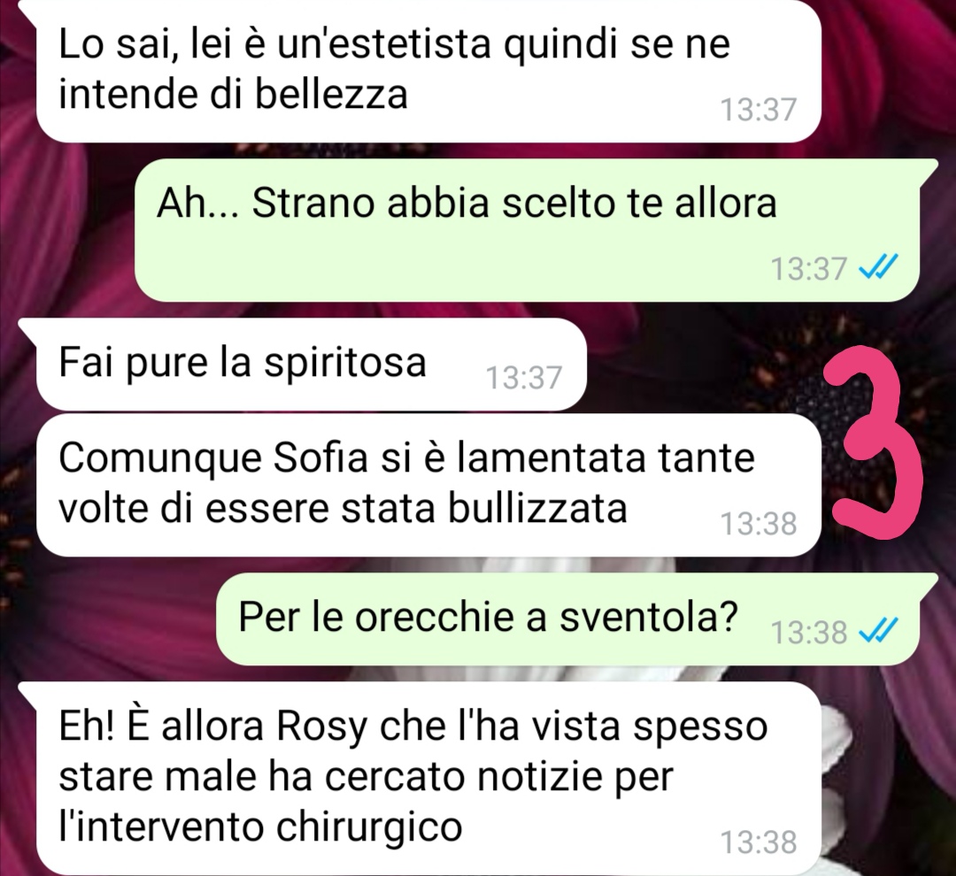Select the 'Lo sai, lei è un'estetista' message
The height and width of the screenshot is (876, 956).
(x=428, y=70)
